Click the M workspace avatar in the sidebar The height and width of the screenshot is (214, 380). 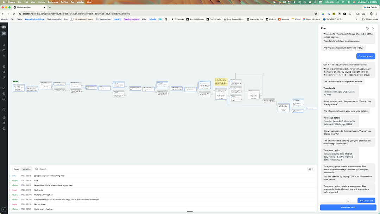click(4, 33)
